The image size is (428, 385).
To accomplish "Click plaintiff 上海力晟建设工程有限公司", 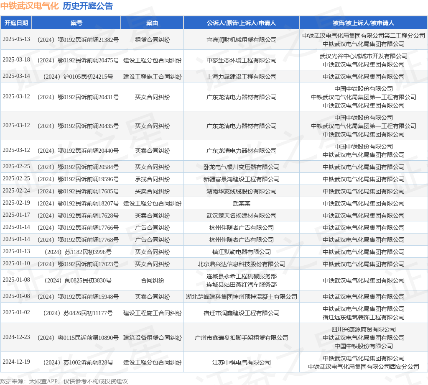I will tap(241, 77).
